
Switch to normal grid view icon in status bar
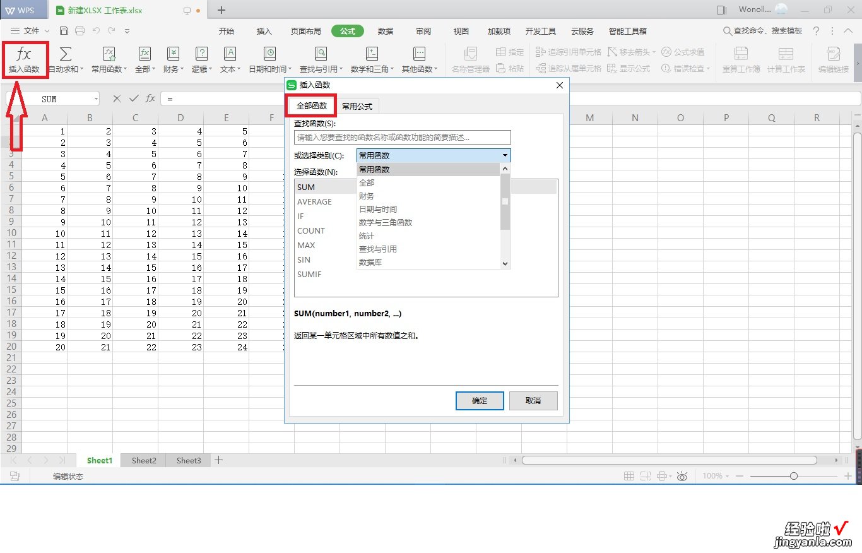pyautogui.click(x=629, y=476)
